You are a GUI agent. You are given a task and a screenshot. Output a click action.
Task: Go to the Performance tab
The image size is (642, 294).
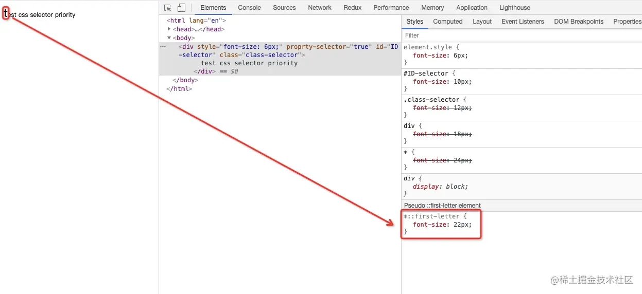click(x=391, y=8)
